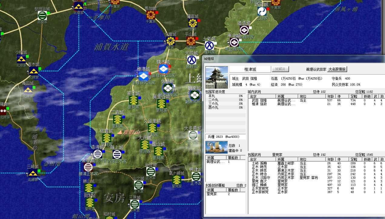
Task: Click 里見家 entry in blockade ship list
Action: pos(225,194)
